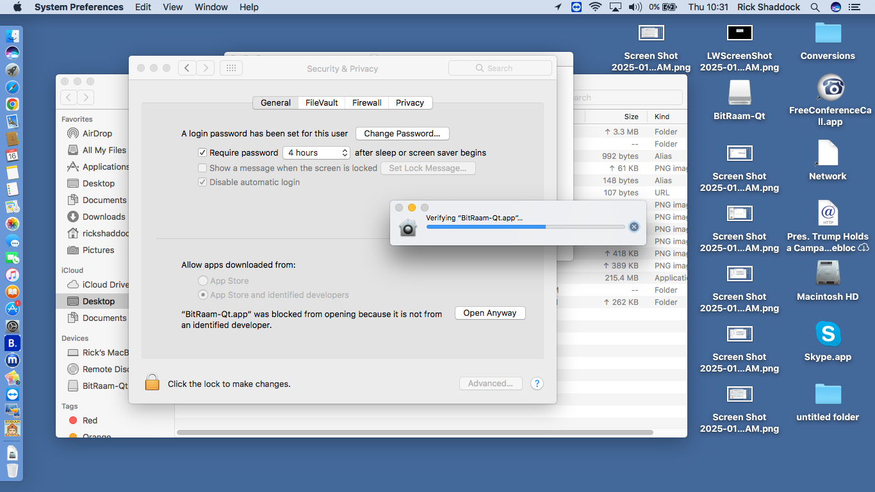The height and width of the screenshot is (492, 875).
Task: Switch to the Firewall tab
Action: [x=367, y=102]
